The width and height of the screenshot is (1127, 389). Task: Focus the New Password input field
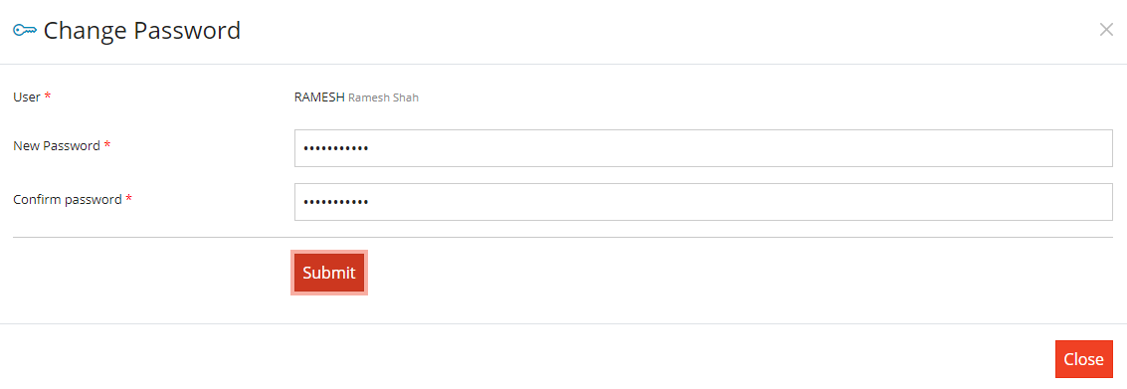[x=703, y=148]
